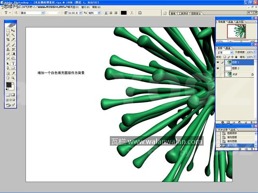Click the warp text icon in options bar
This screenshot has width=258, height=193.
(132, 13)
